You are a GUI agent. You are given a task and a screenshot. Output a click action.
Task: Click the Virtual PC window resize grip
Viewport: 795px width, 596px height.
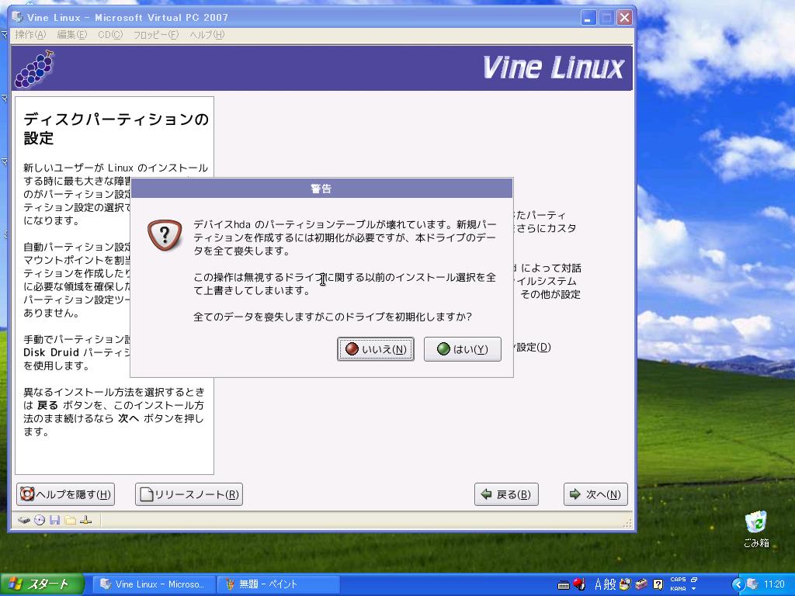pos(627,523)
